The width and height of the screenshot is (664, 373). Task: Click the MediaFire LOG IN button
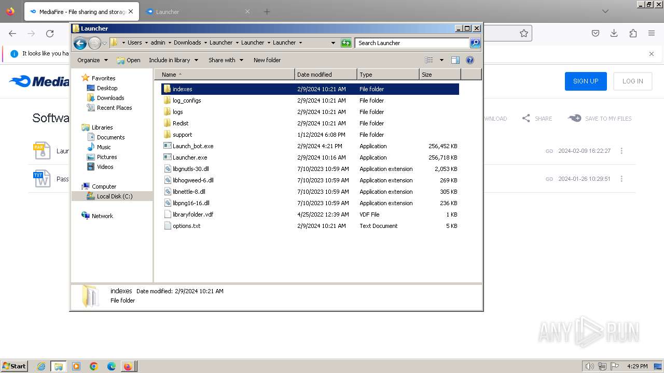coord(633,81)
